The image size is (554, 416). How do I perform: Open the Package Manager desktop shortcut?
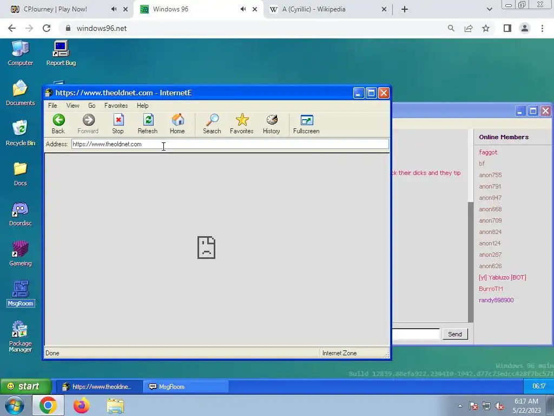point(20,336)
